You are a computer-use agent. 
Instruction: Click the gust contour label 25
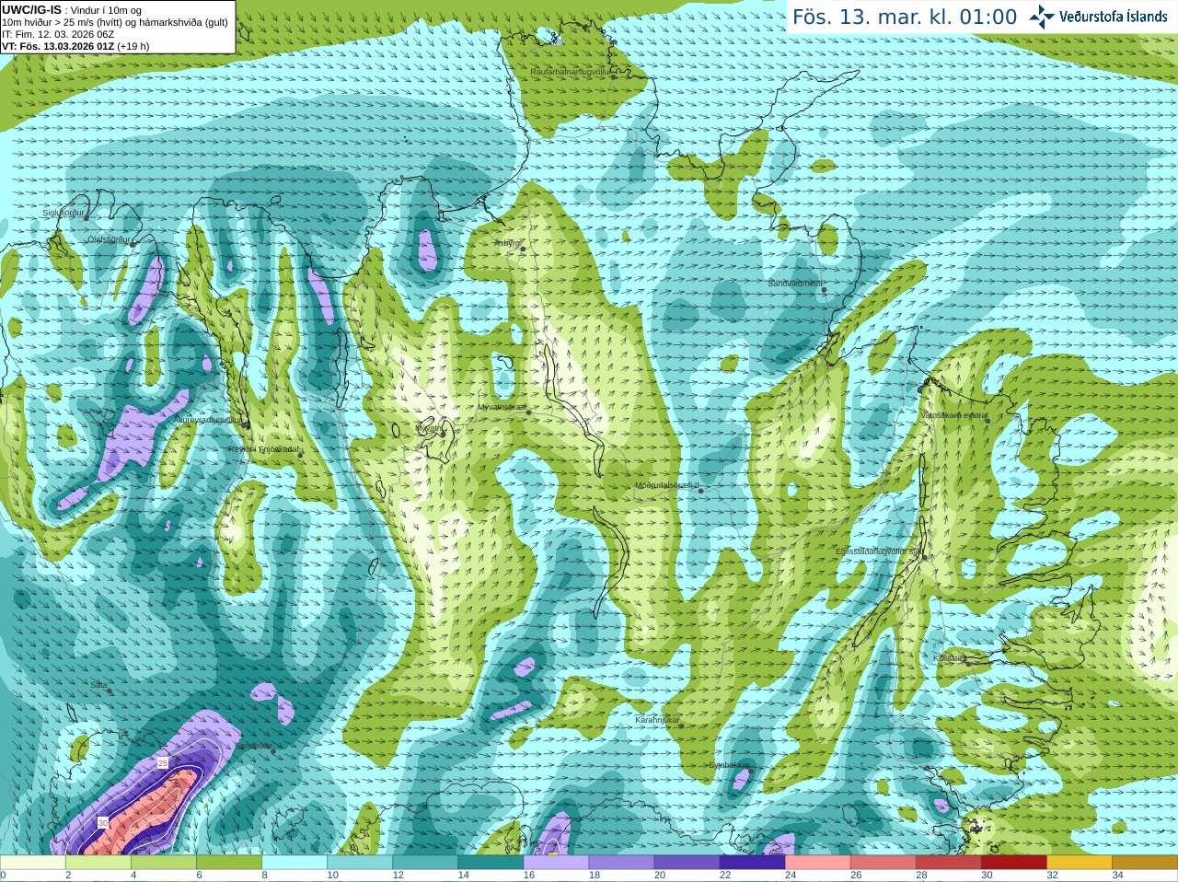(163, 763)
